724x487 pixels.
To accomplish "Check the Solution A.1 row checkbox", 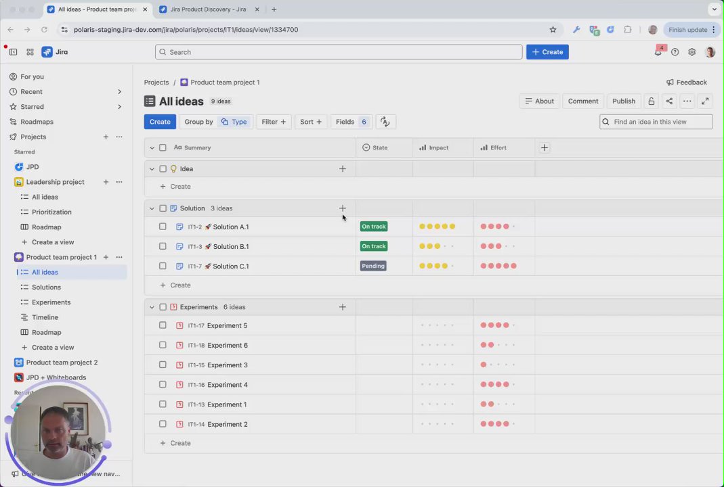I will [163, 227].
